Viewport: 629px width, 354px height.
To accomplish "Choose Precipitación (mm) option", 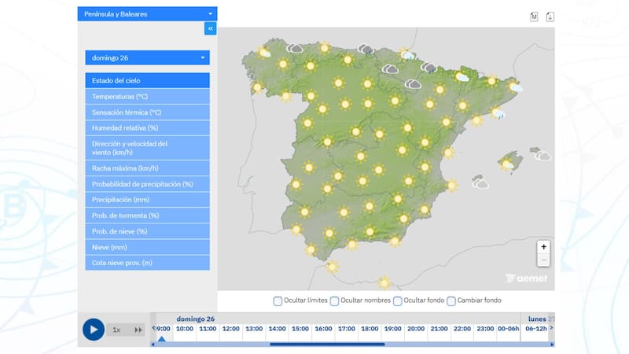I will pyautogui.click(x=147, y=200).
